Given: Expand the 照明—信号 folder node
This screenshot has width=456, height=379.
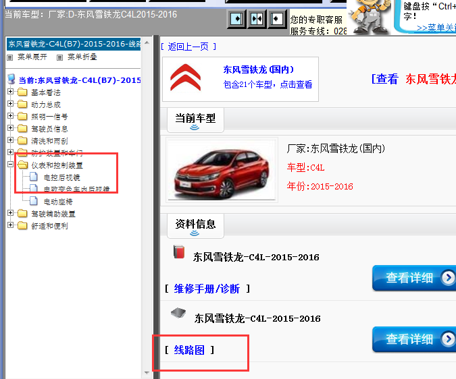Looking at the screenshot, I should point(10,116).
